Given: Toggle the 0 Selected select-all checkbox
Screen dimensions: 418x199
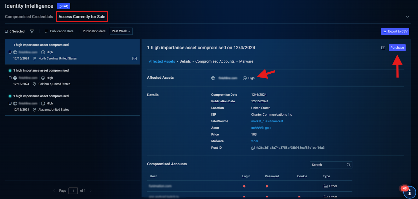Looking at the screenshot, I should pos(7,31).
